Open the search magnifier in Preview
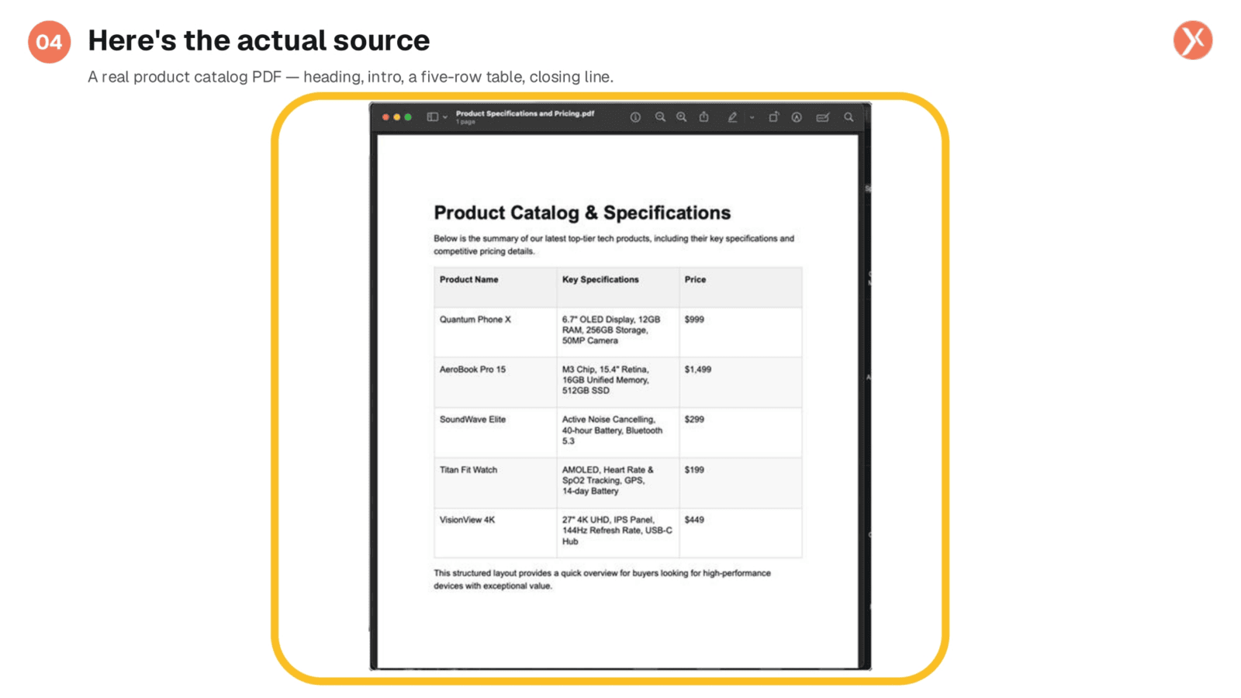The width and height of the screenshot is (1241, 698). pos(849,117)
